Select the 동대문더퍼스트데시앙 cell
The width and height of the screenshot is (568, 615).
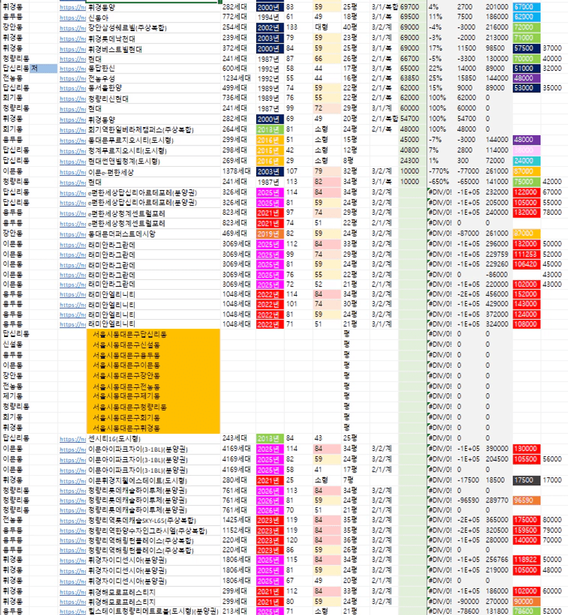coord(153,234)
